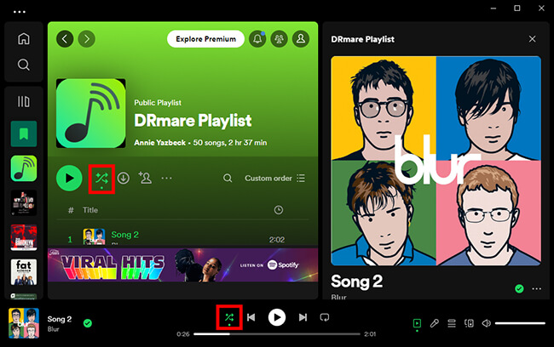Open Song 2 title in Now Playing panel
Image resolution: width=554 pixels, height=347 pixels.
pyautogui.click(x=356, y=282)
